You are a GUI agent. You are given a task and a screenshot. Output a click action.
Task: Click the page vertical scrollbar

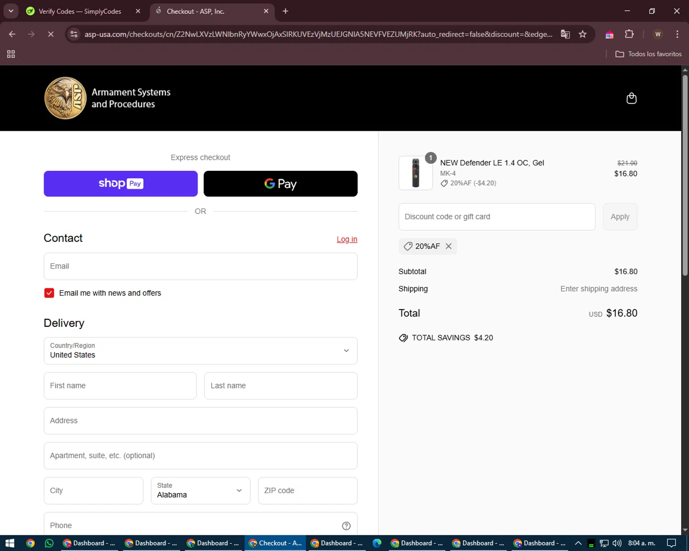pyautogui.click(x=685, y=174)
